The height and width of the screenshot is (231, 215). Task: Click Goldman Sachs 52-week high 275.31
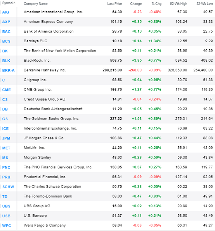(181, 119)
